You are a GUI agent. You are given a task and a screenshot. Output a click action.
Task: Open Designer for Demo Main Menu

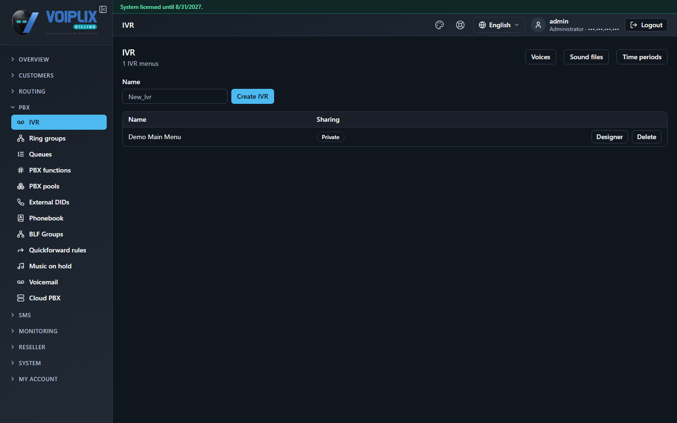[x=609, y=137]
